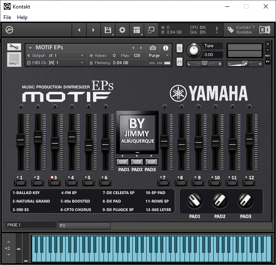Click the pan slider L to R
The height and width of the screenshot is (265, 276).
pos(204,64)
